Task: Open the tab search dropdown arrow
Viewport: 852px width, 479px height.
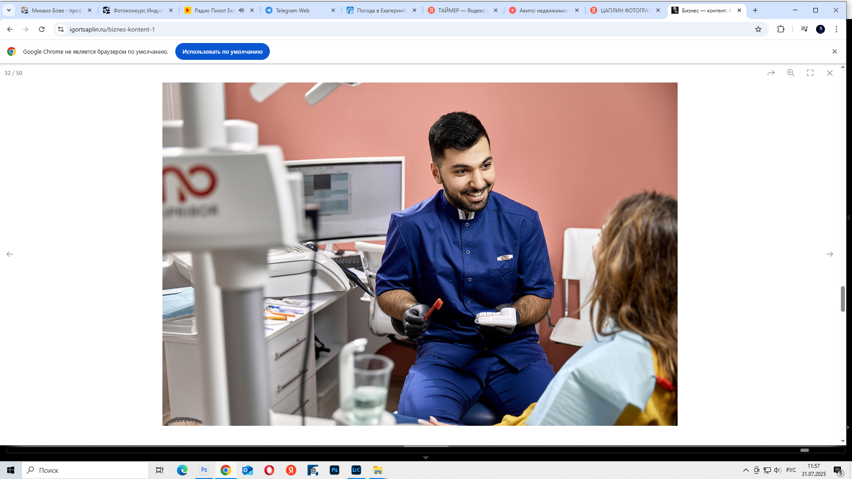Action: (9, 10)
